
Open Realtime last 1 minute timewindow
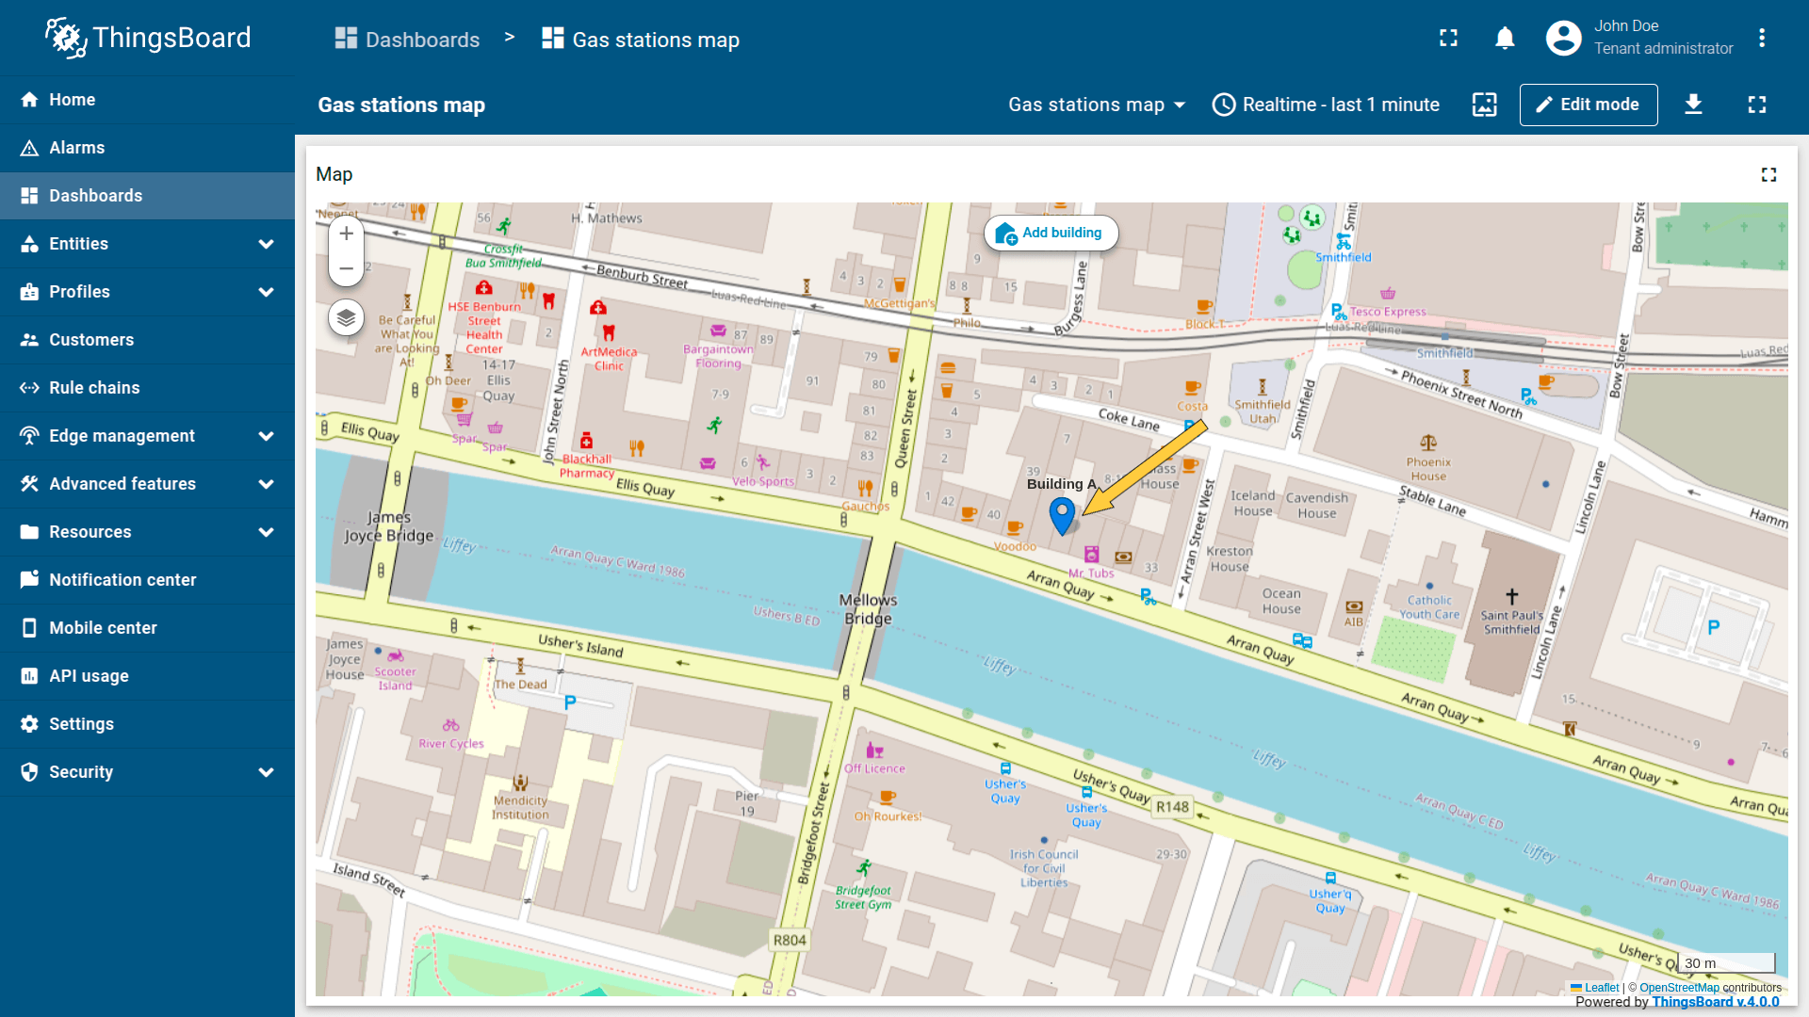(1326, 105)
